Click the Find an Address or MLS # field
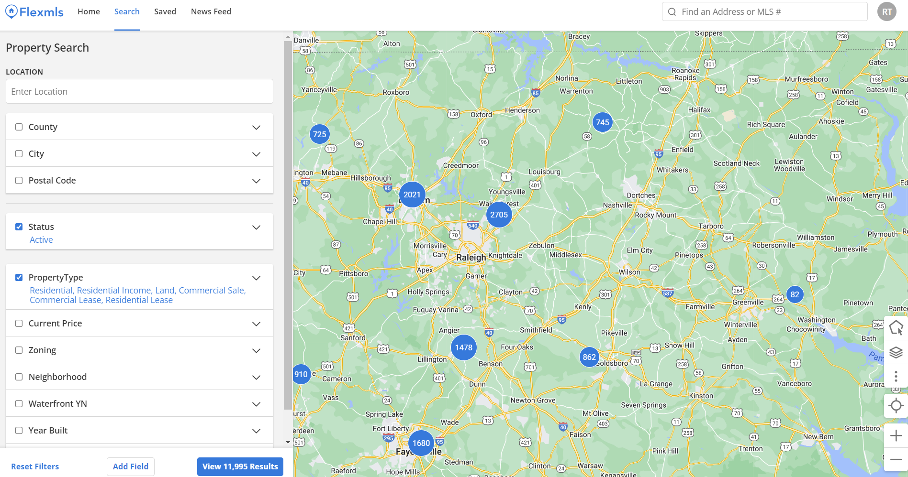Screen dimensions: 908x477 coord(764,11)
